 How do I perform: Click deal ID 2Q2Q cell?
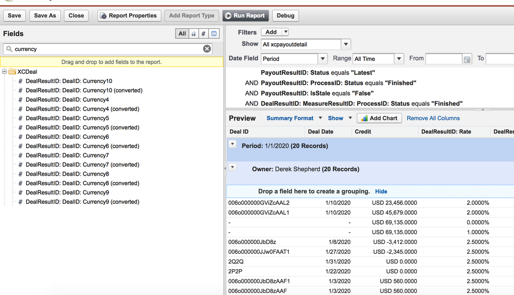point(236,262)
